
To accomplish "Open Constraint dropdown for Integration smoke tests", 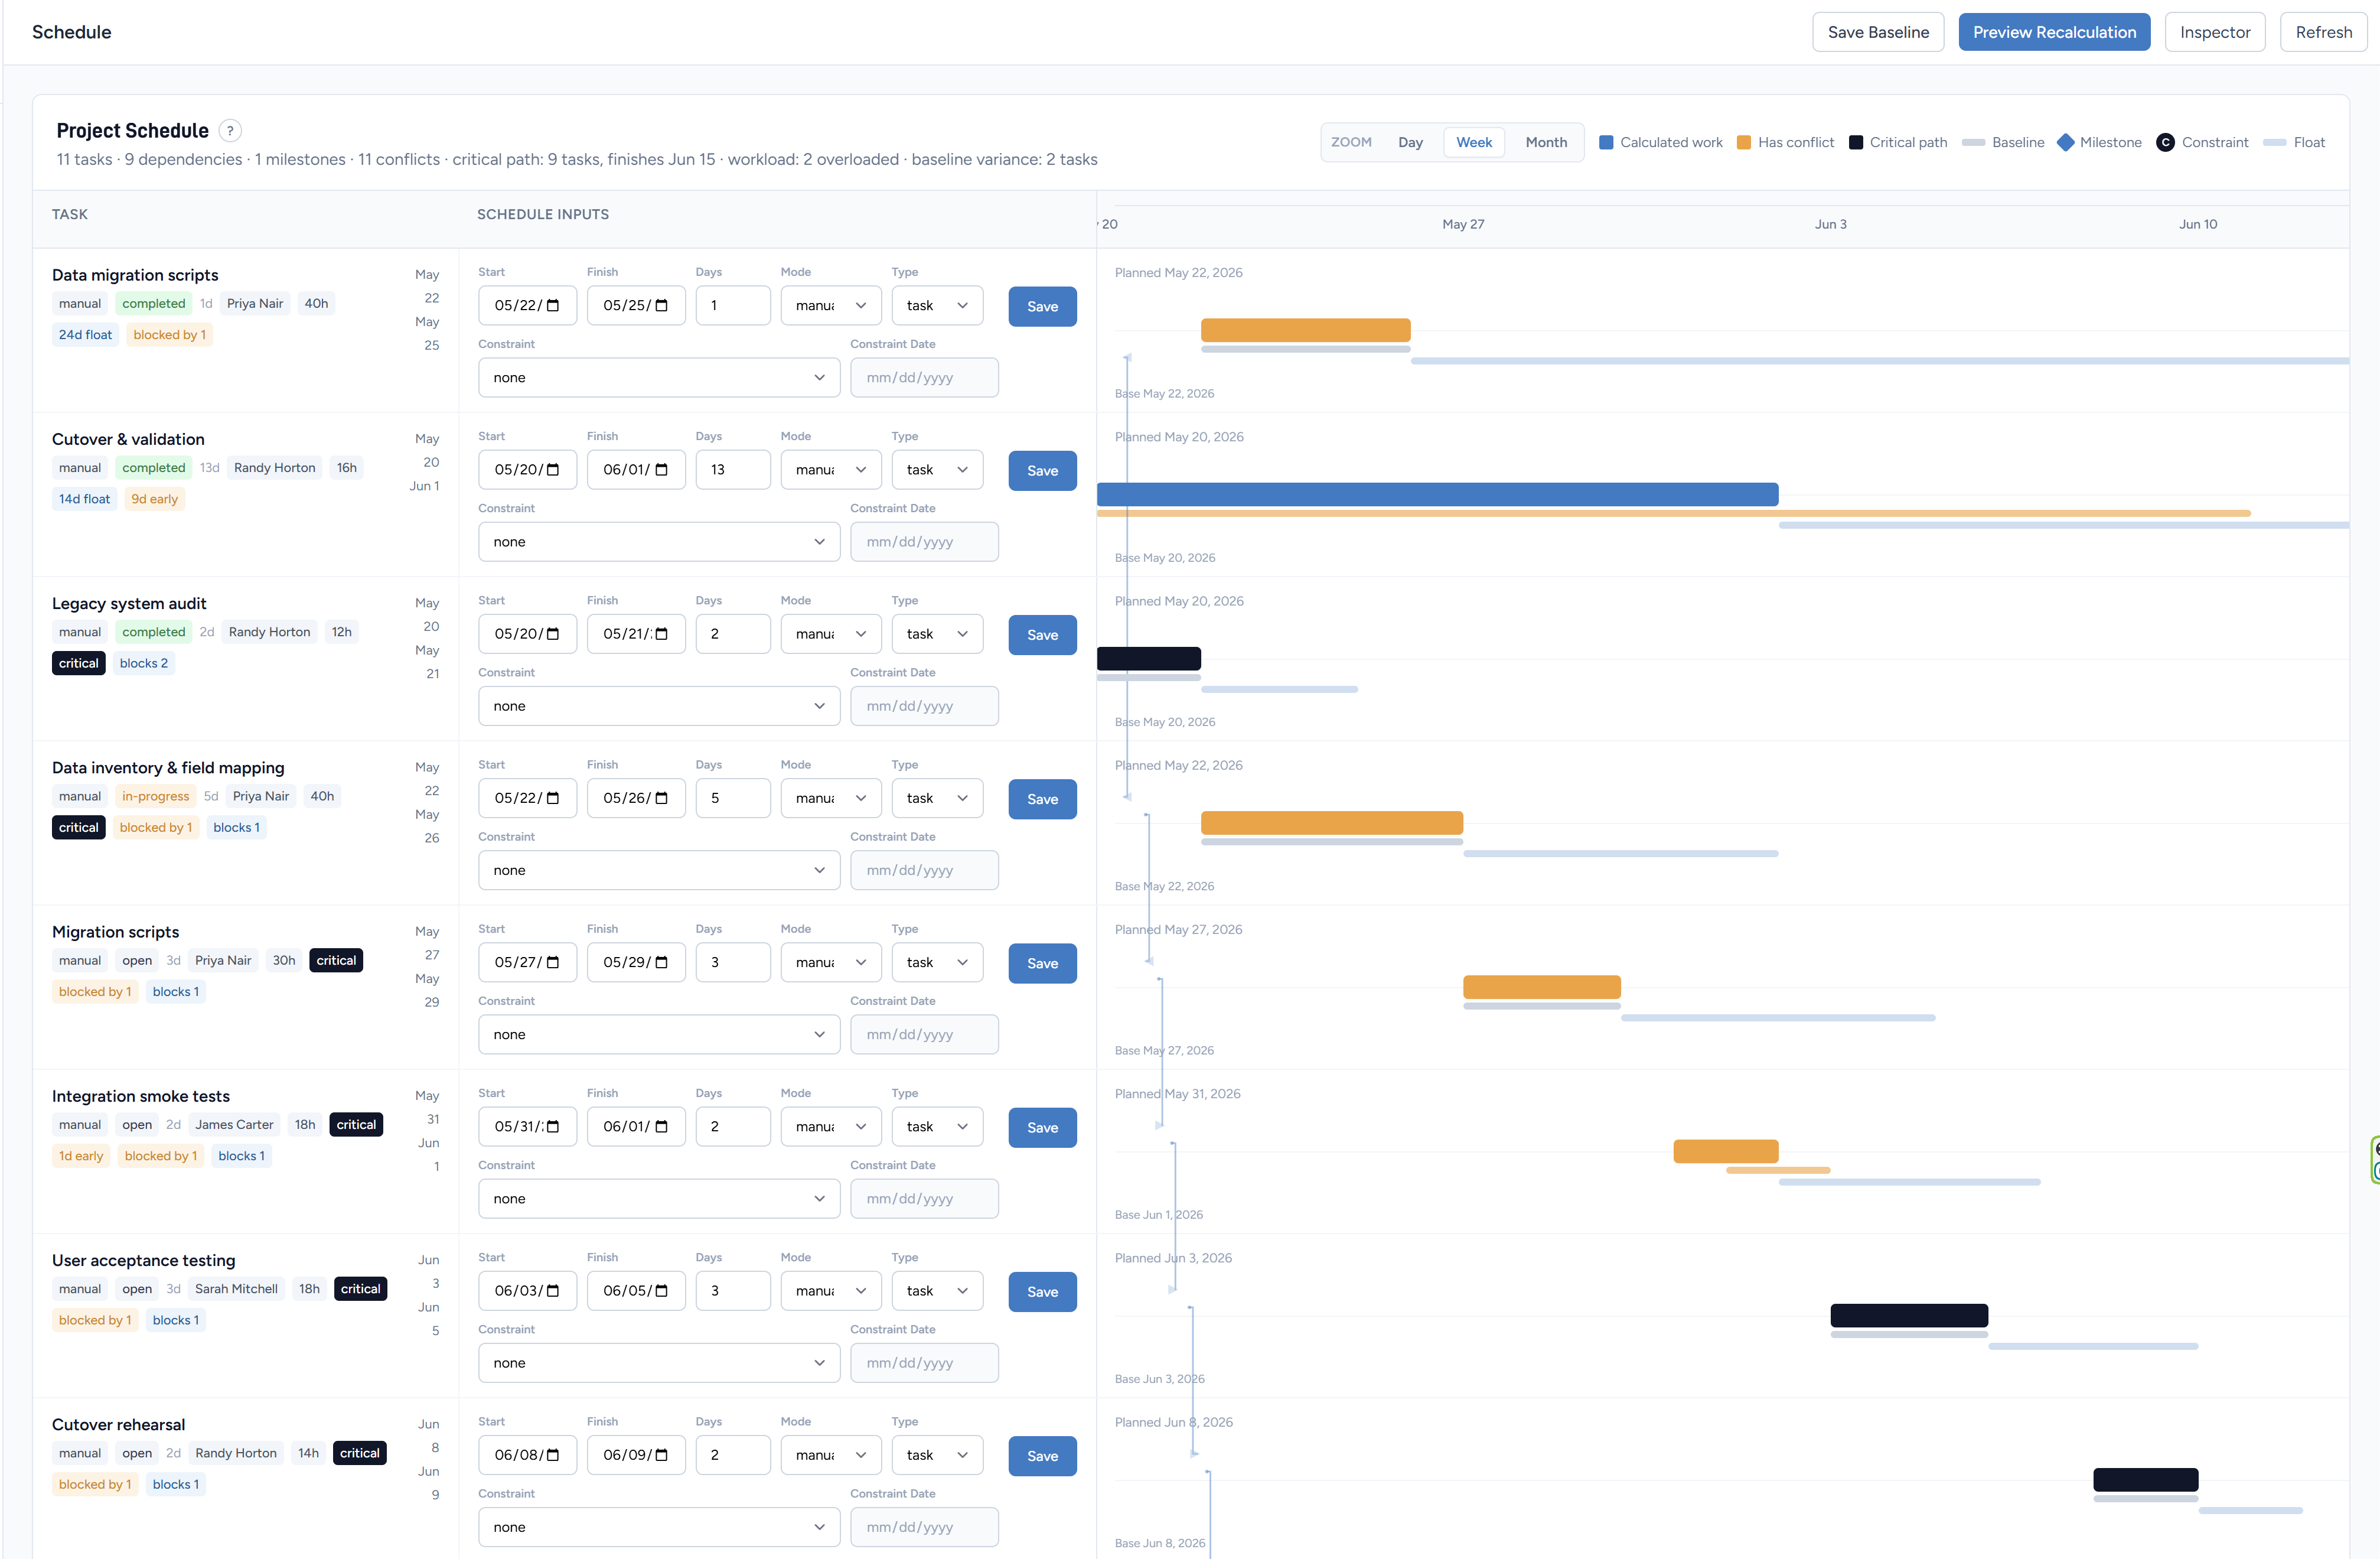I will tap(659, 1199).
